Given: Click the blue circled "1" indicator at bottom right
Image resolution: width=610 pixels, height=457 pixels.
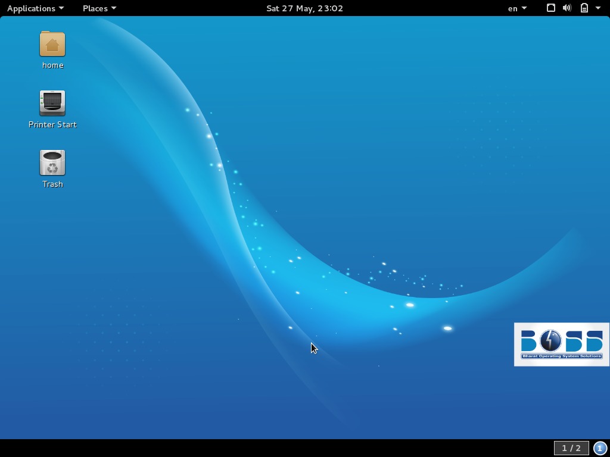Looking at the screenshot, I should 600,448.
